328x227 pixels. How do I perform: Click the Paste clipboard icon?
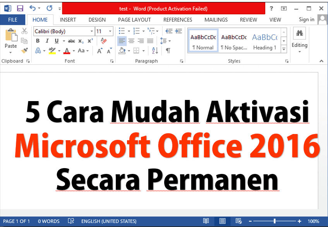click(11, 35)
